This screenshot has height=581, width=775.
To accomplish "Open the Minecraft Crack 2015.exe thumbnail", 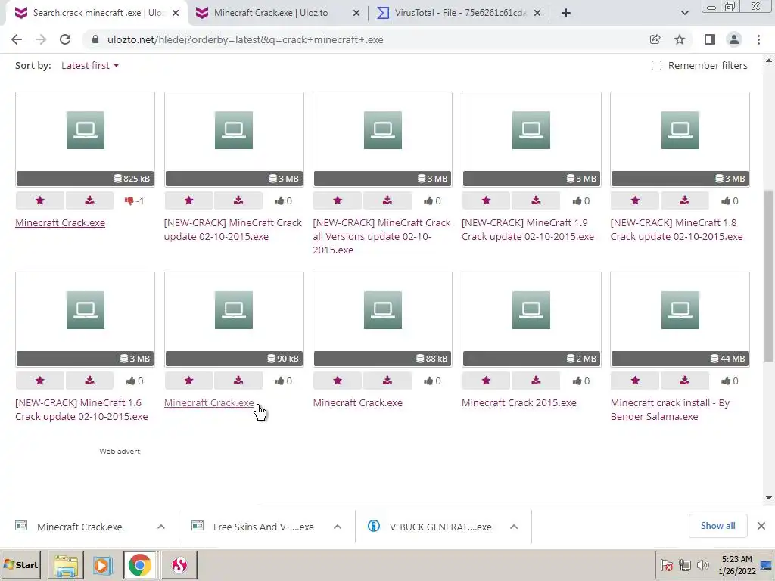I will tap(531, 319).
